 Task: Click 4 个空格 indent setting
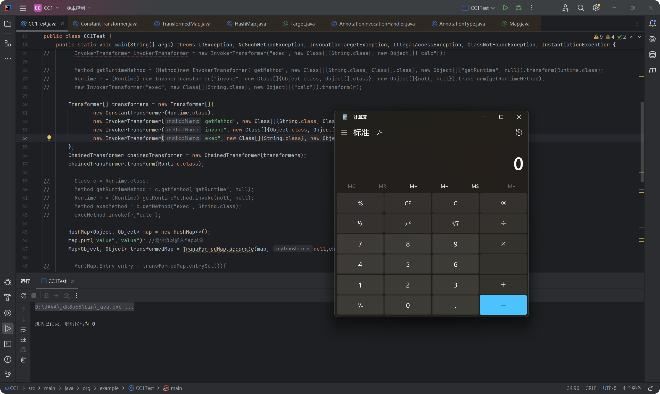[x=631, y=388]
